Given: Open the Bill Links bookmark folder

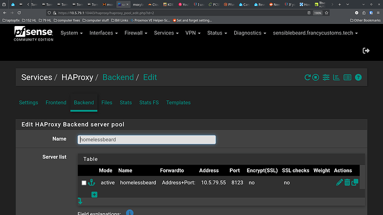Looking at the screenshot, I should (x=119, y=21).
